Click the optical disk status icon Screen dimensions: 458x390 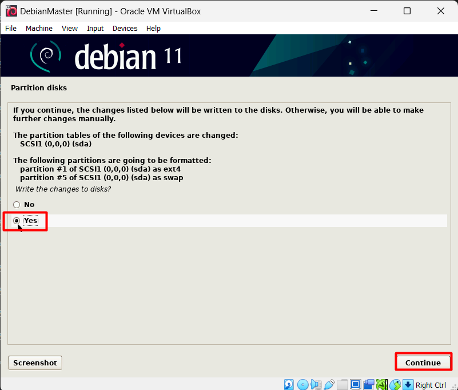(302, 385)
